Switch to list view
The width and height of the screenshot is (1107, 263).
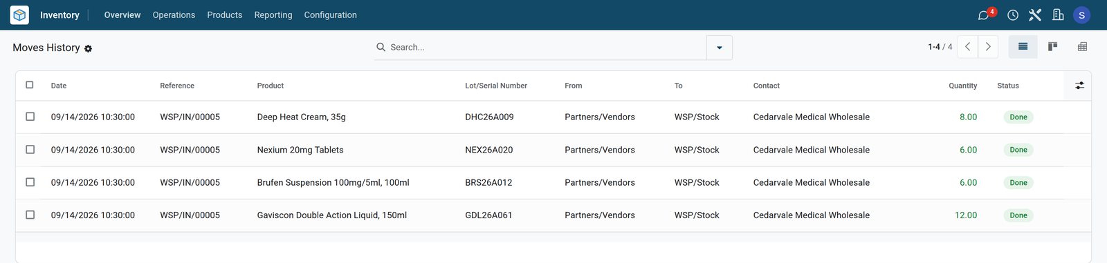tap(1023, 46)
